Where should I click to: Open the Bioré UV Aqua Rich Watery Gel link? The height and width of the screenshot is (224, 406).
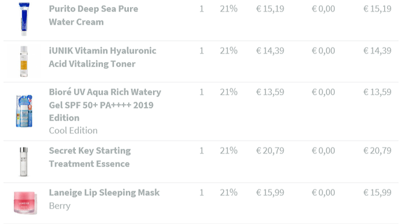click(105, 105)
